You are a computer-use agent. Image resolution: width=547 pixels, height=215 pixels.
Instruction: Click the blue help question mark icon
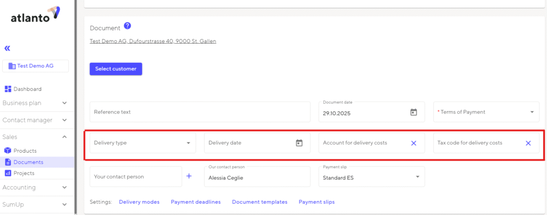(127, 26)
